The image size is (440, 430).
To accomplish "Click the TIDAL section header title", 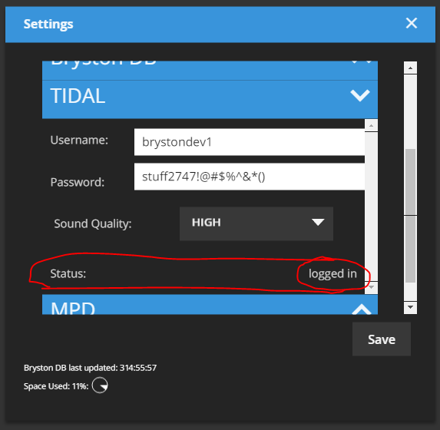I will click(78, 96).
